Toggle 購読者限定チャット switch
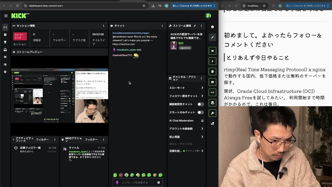 [200, 104]
